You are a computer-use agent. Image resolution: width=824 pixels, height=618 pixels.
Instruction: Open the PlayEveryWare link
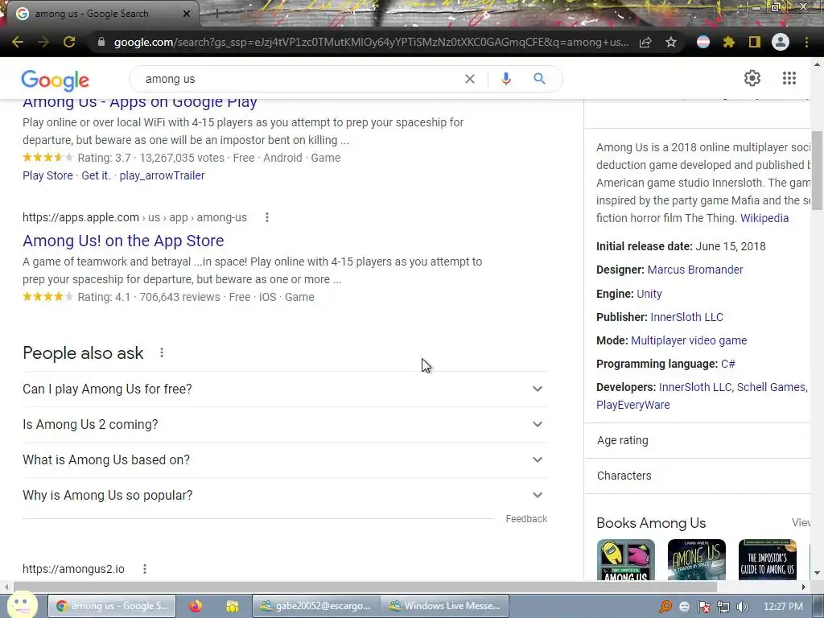632,406
